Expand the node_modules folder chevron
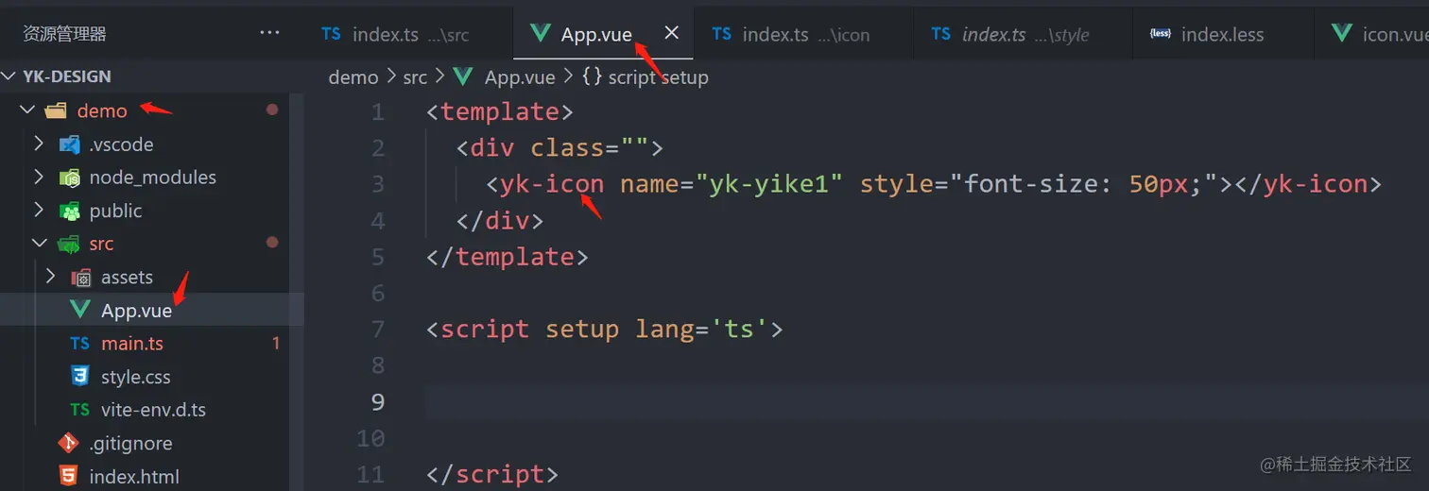This screenshot has height=491, width=1429. 39,178
